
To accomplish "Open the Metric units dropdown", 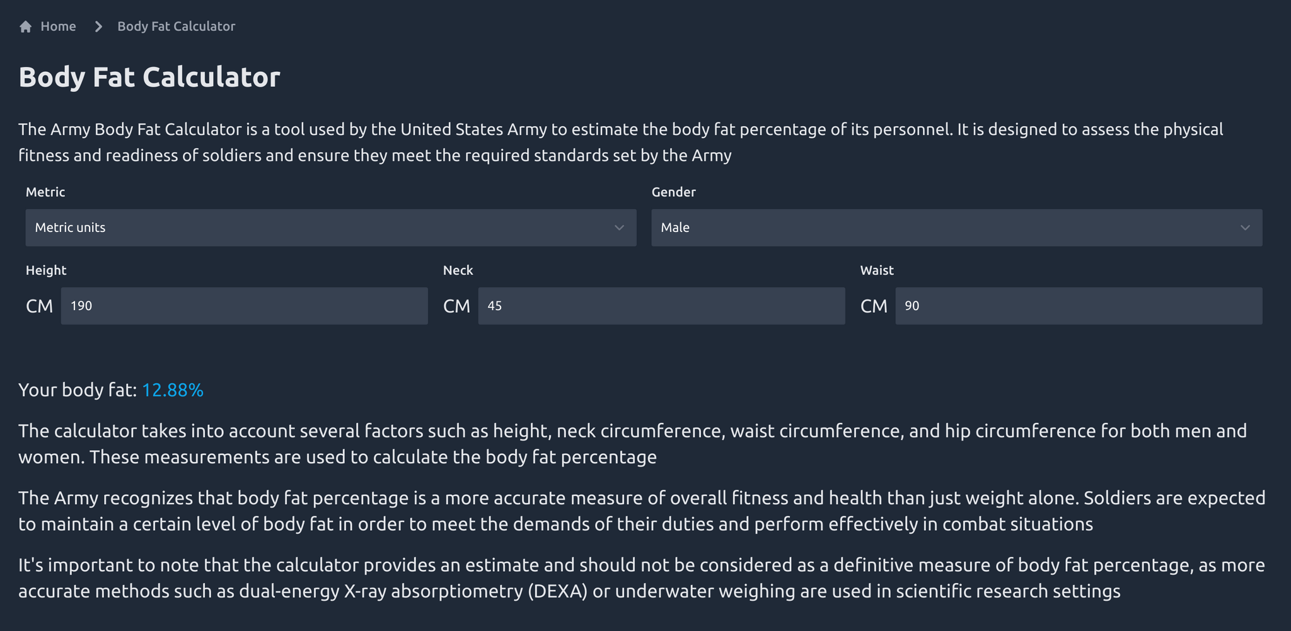I will click(331, 228).
